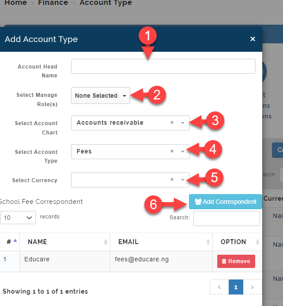Select the fees@educare.ng email cell
The image size is (283, 306).
(161, 261)
